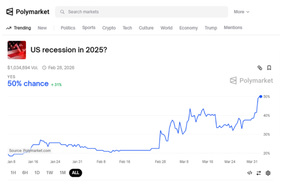
Task: Choose the 6H chart interval
Action: [x=25, y=173]
